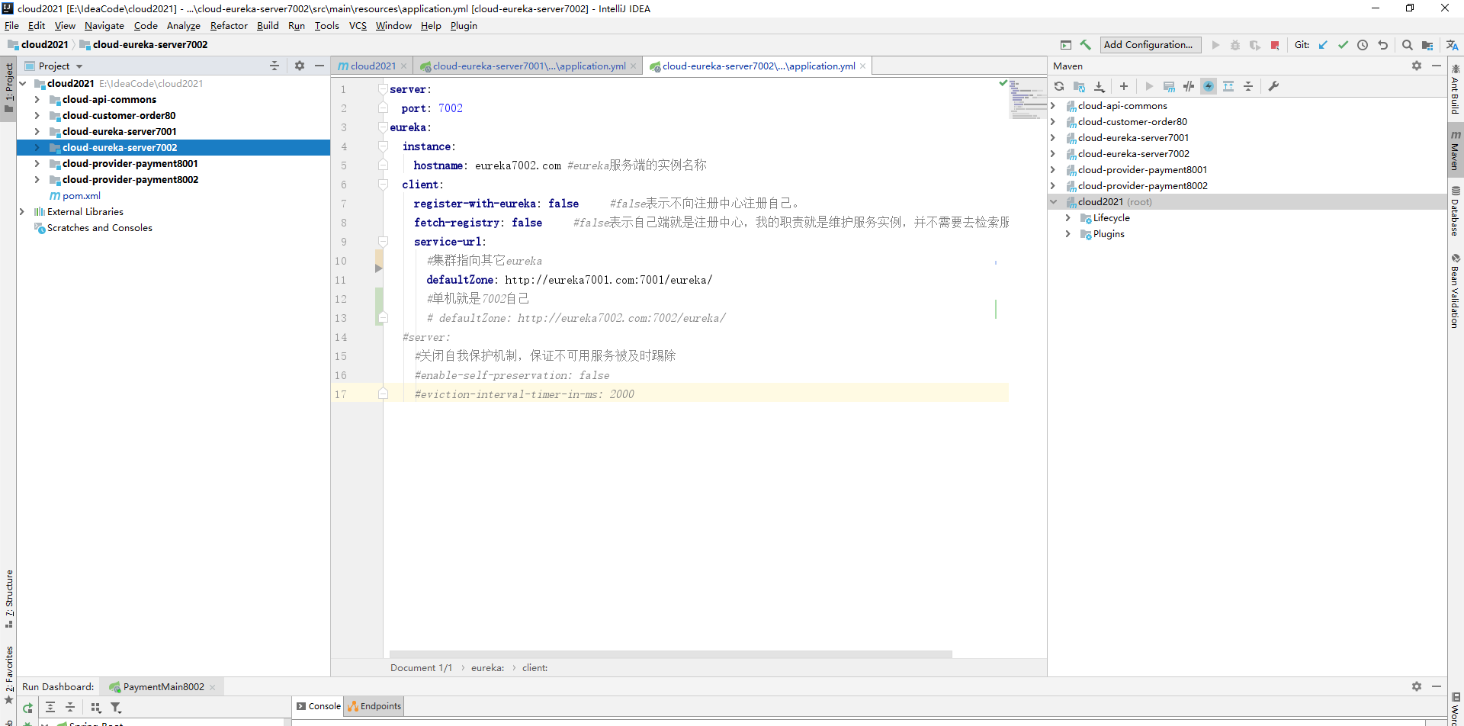The height and width of the screenshot is (726, 1464).
Task: Open Run Dashboard filter icon
Action: 116,708
